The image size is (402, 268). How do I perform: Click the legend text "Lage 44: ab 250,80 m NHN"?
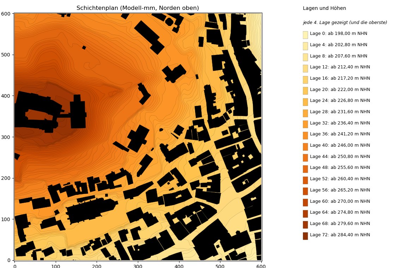tap(340, 157)
